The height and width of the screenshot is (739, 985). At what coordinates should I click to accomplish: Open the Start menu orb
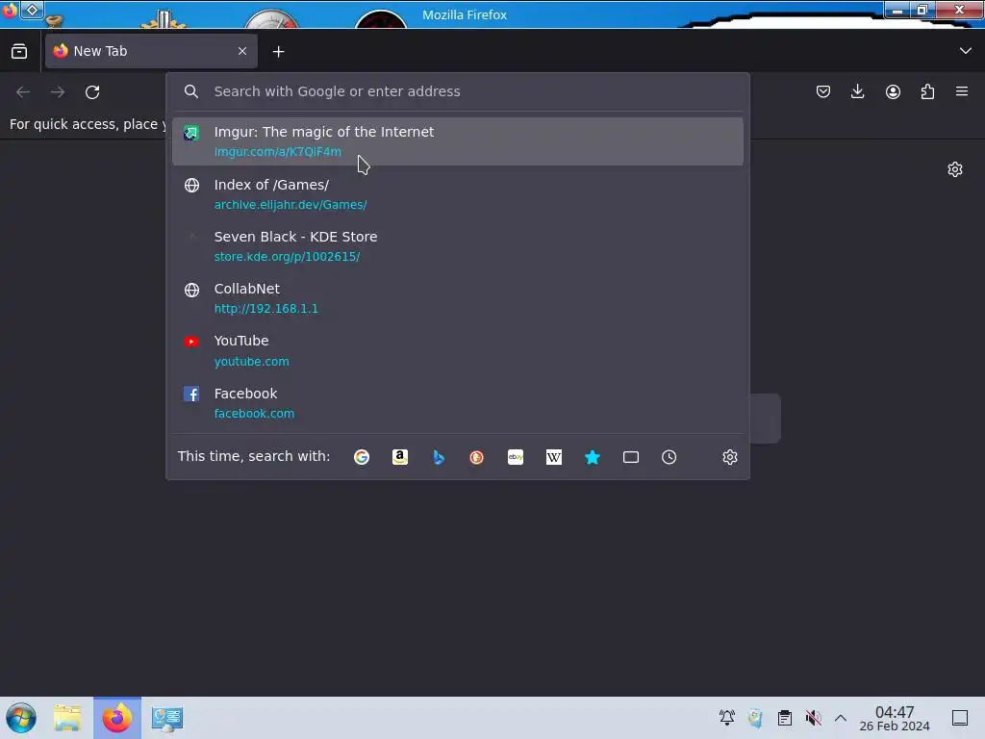click(21, 718)
